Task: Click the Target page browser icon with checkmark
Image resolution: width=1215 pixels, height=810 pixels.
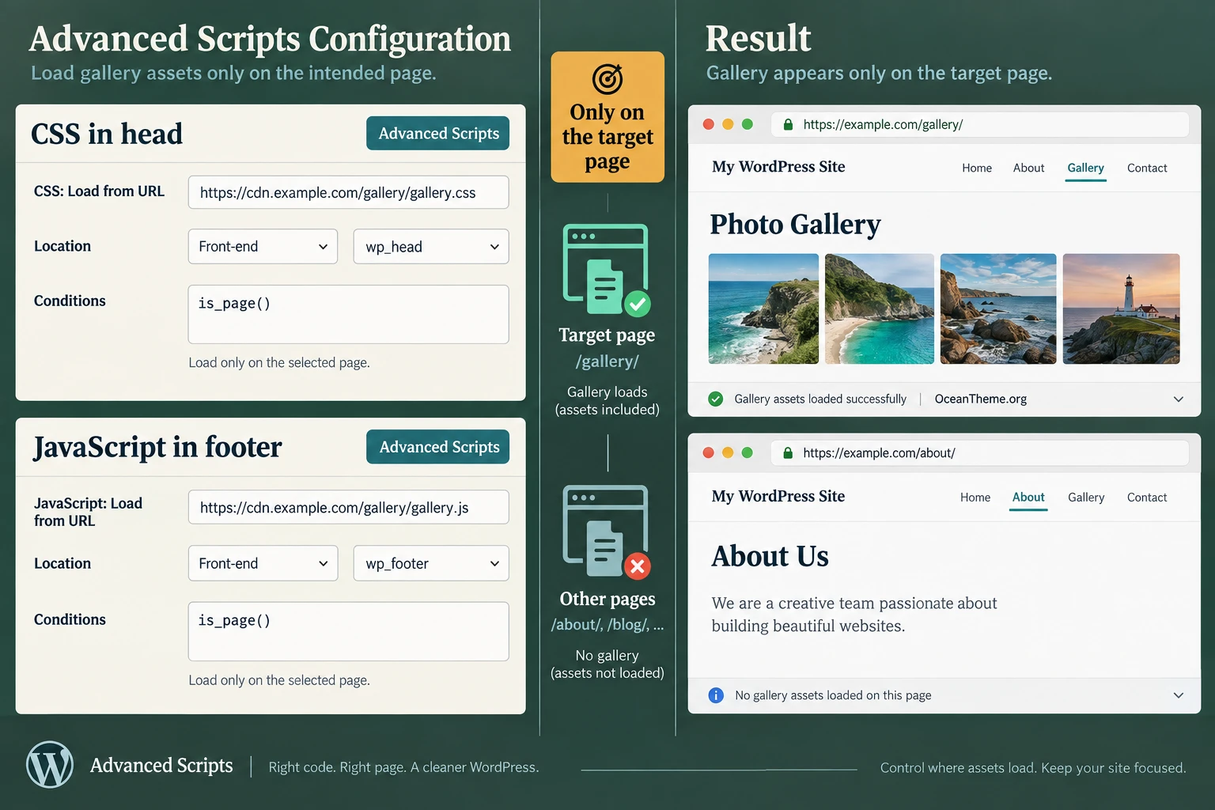Action: click(x=607, y=271)
